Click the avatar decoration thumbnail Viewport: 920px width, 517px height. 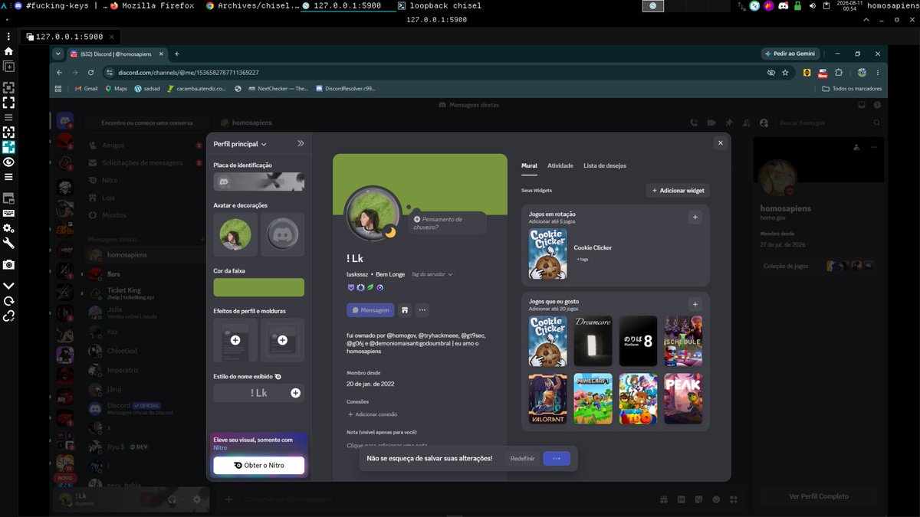[x=282, y=234]
